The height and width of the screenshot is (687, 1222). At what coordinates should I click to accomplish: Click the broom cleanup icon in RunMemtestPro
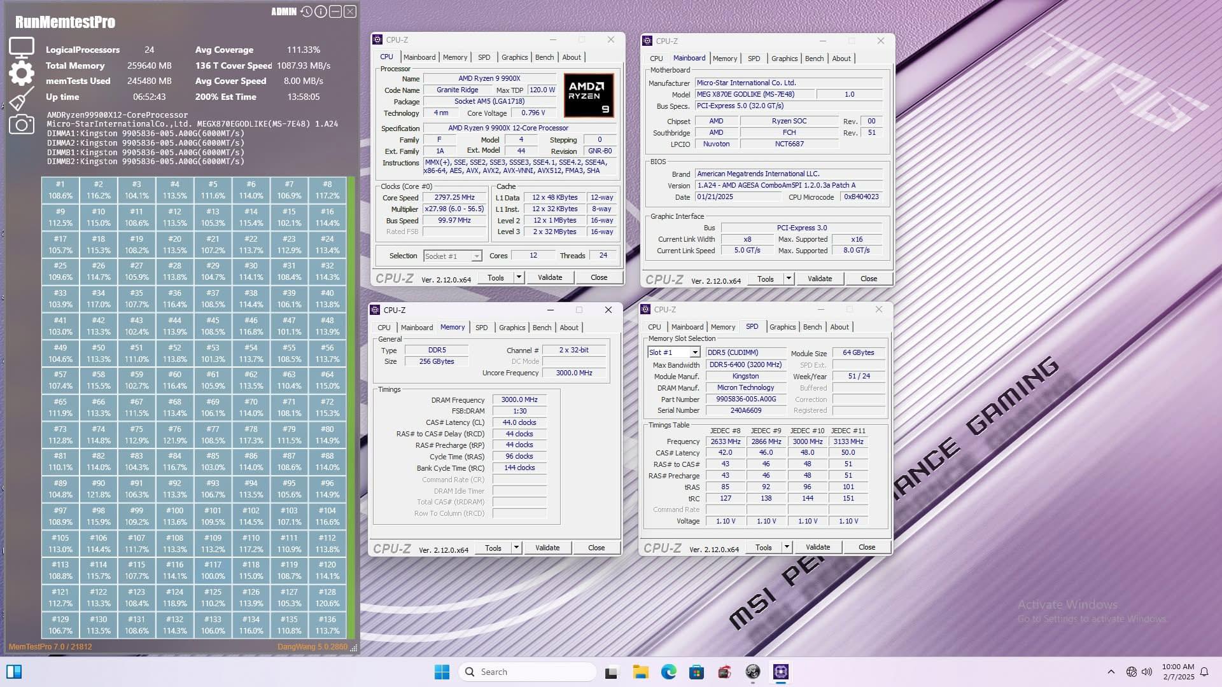tap(22, 99)
